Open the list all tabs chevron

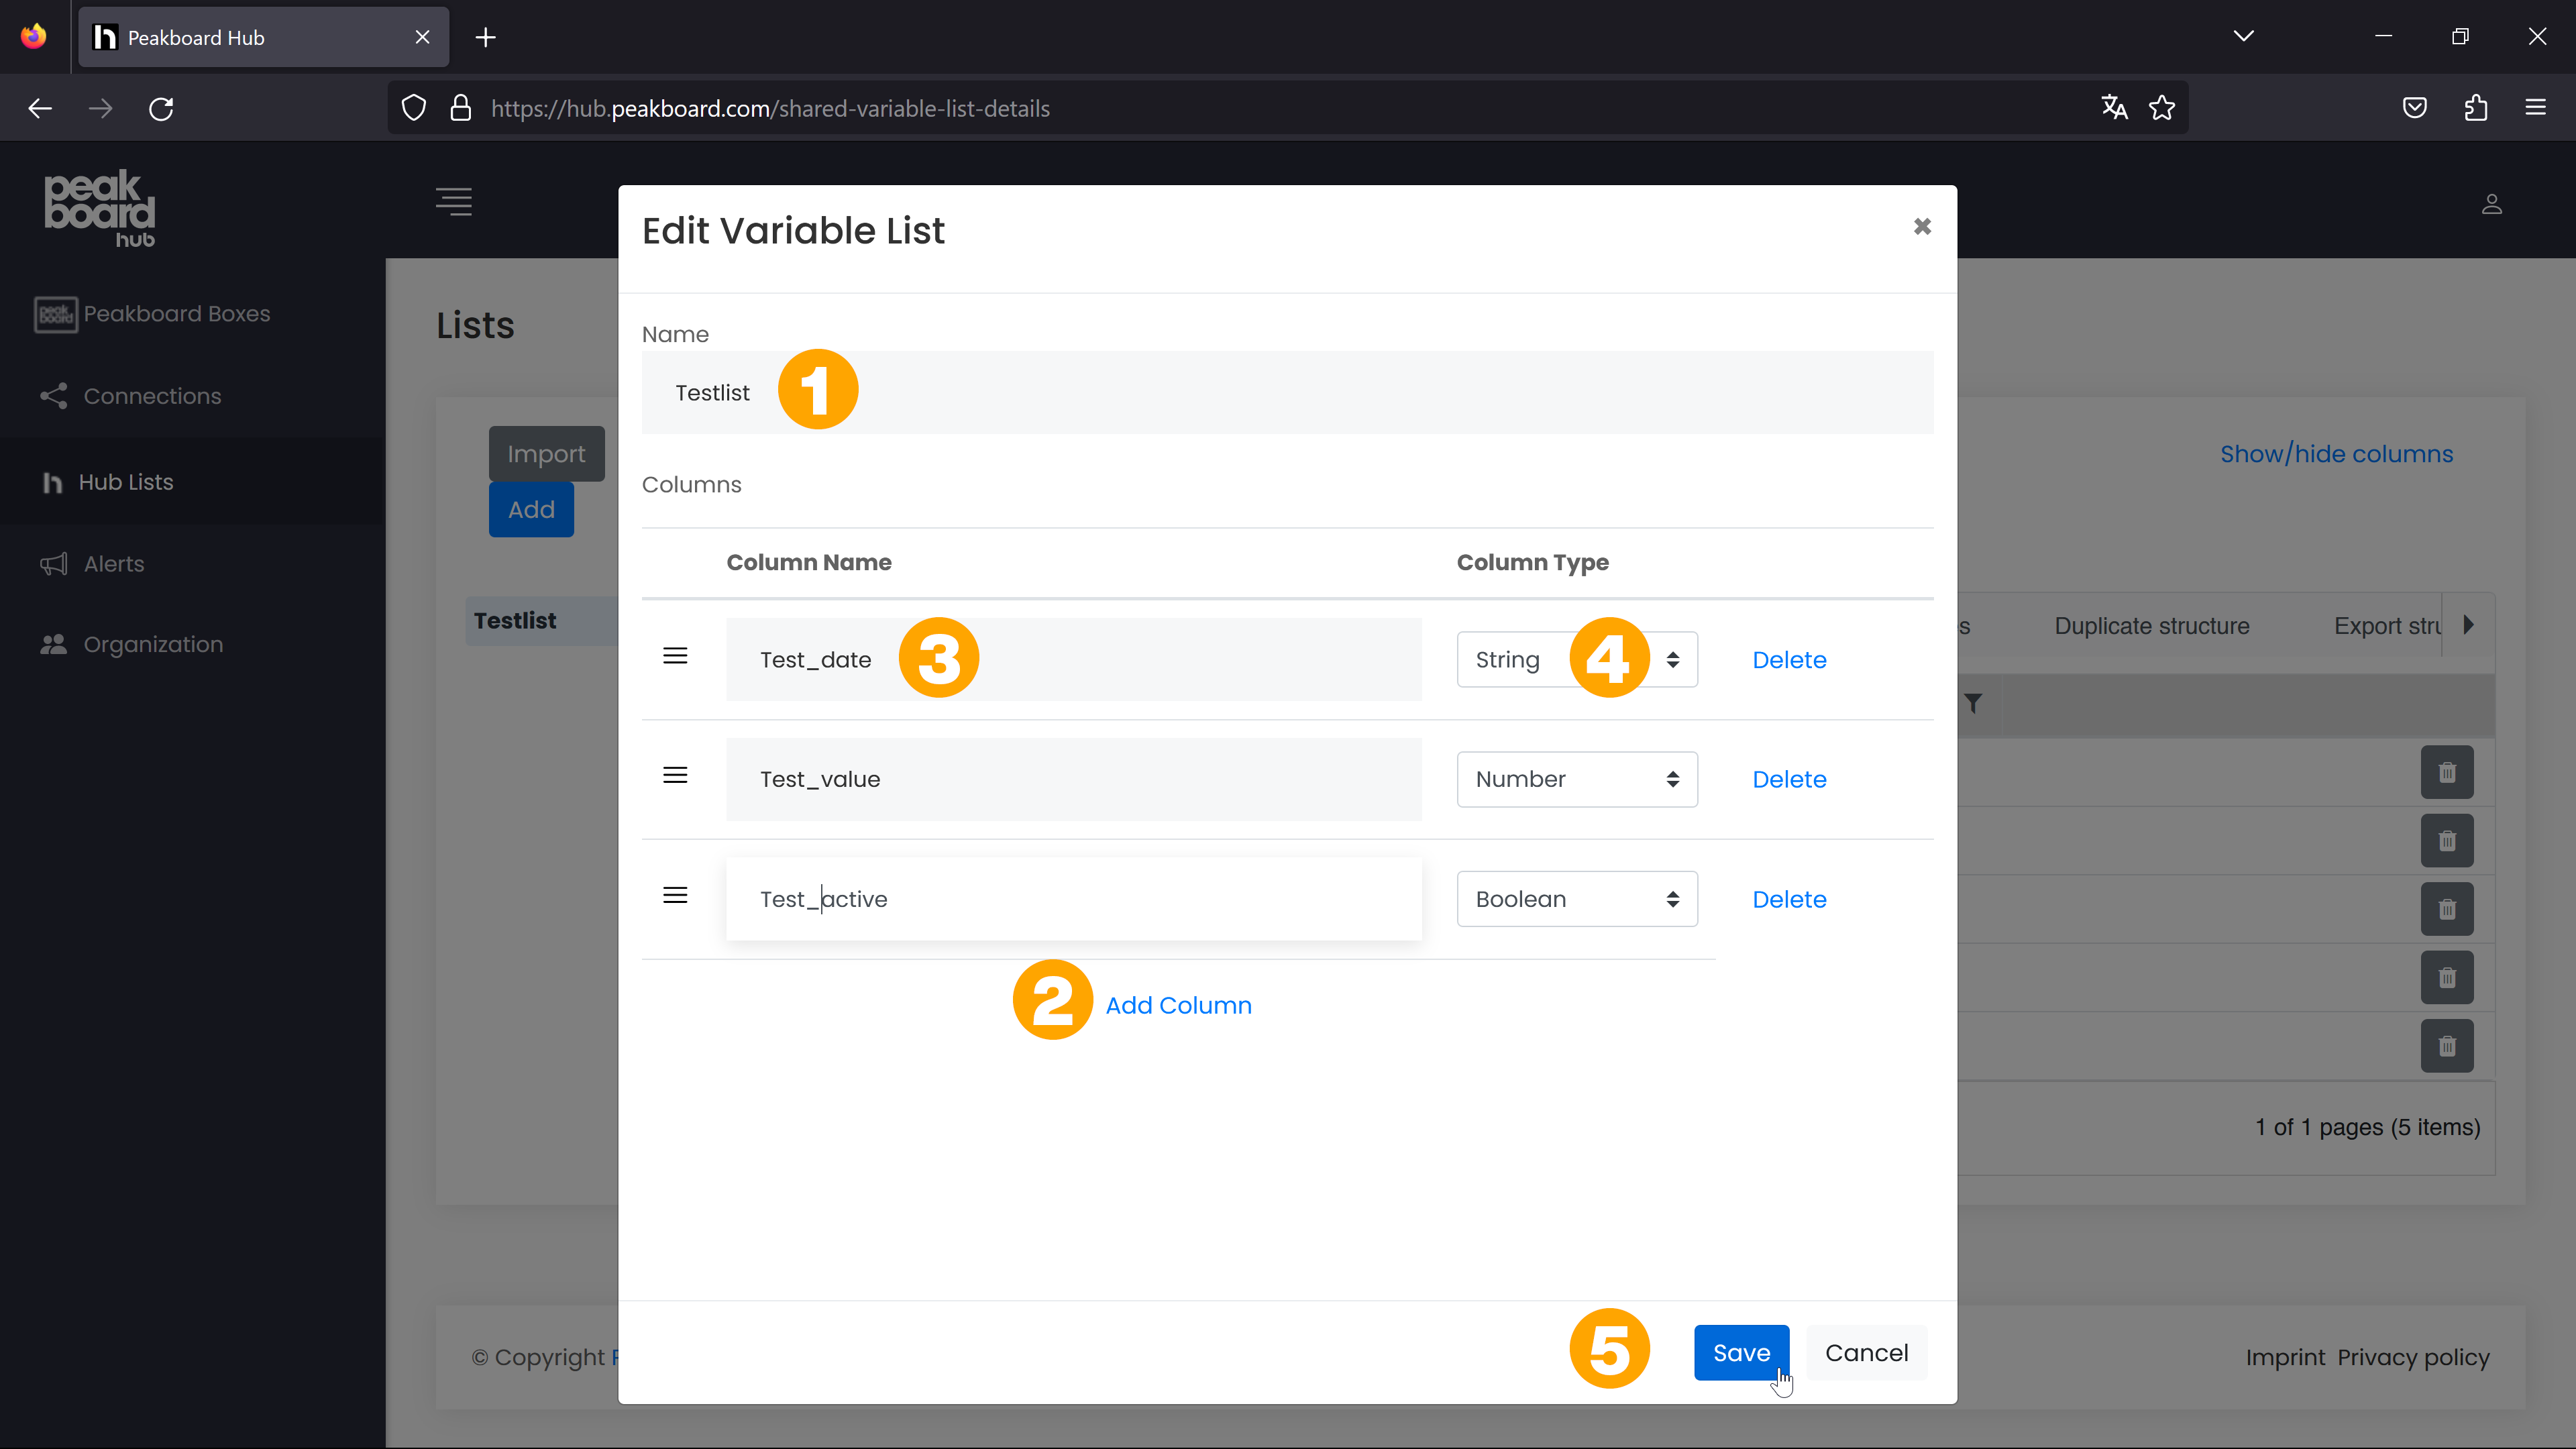click(x=2243, y=36)
